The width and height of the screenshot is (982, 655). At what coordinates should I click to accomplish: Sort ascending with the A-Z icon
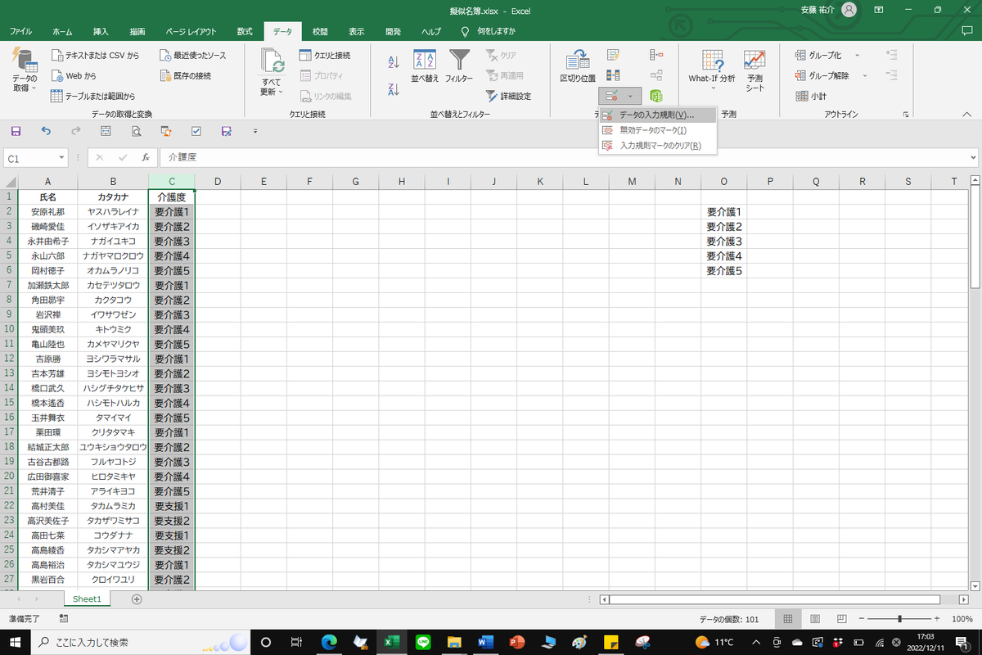click(393, 61)
